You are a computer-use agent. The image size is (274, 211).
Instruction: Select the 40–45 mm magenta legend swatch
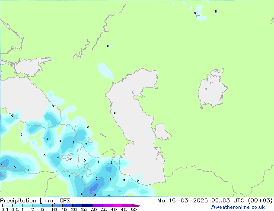pos(117,205)
